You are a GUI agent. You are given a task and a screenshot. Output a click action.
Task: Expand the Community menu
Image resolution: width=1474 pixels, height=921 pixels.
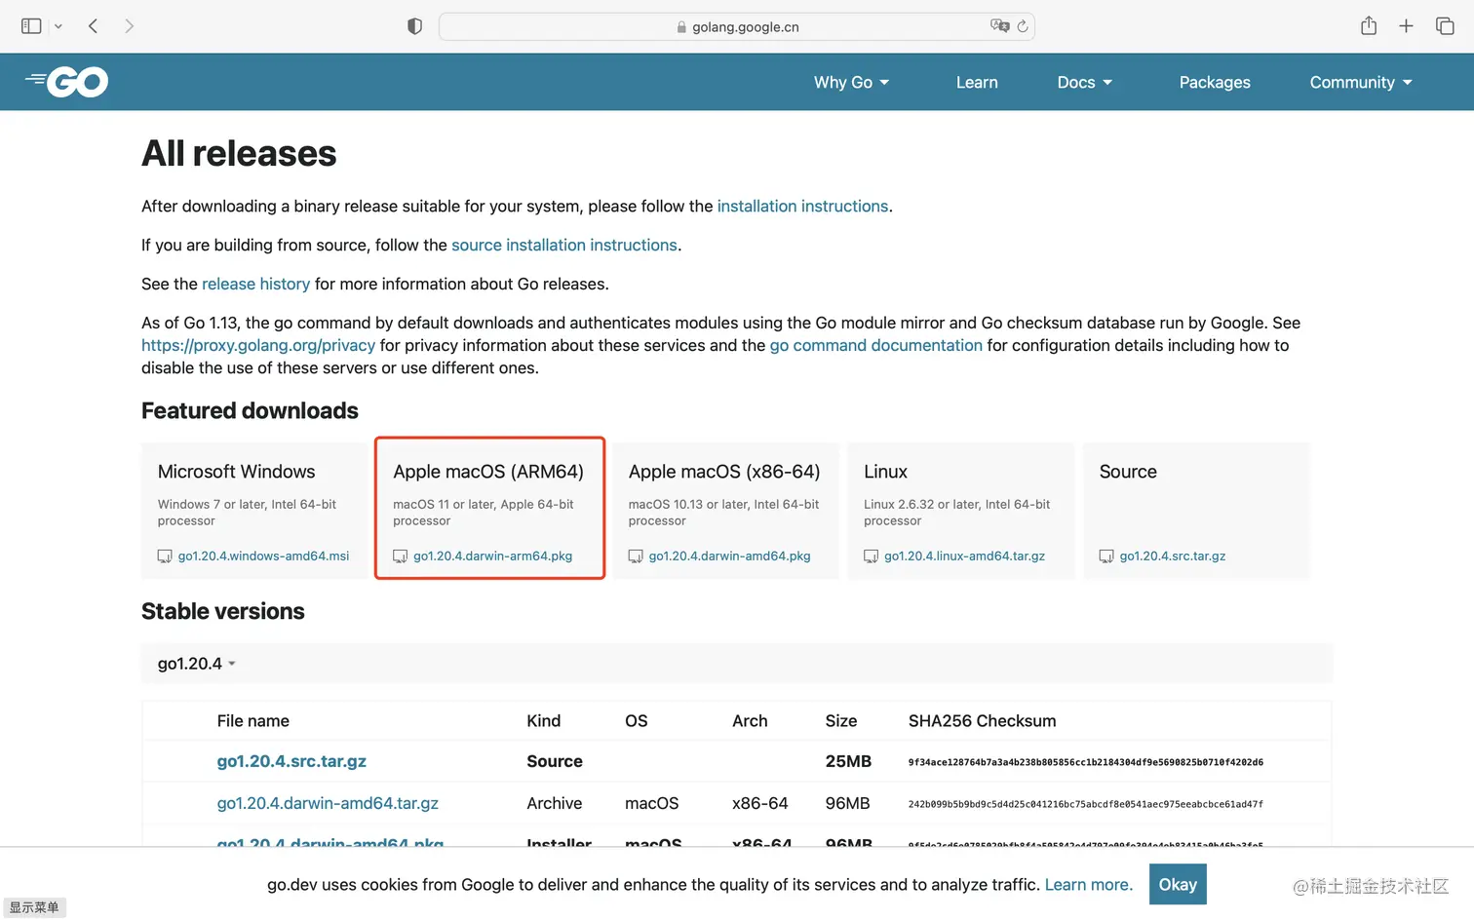pos(1361,83)
